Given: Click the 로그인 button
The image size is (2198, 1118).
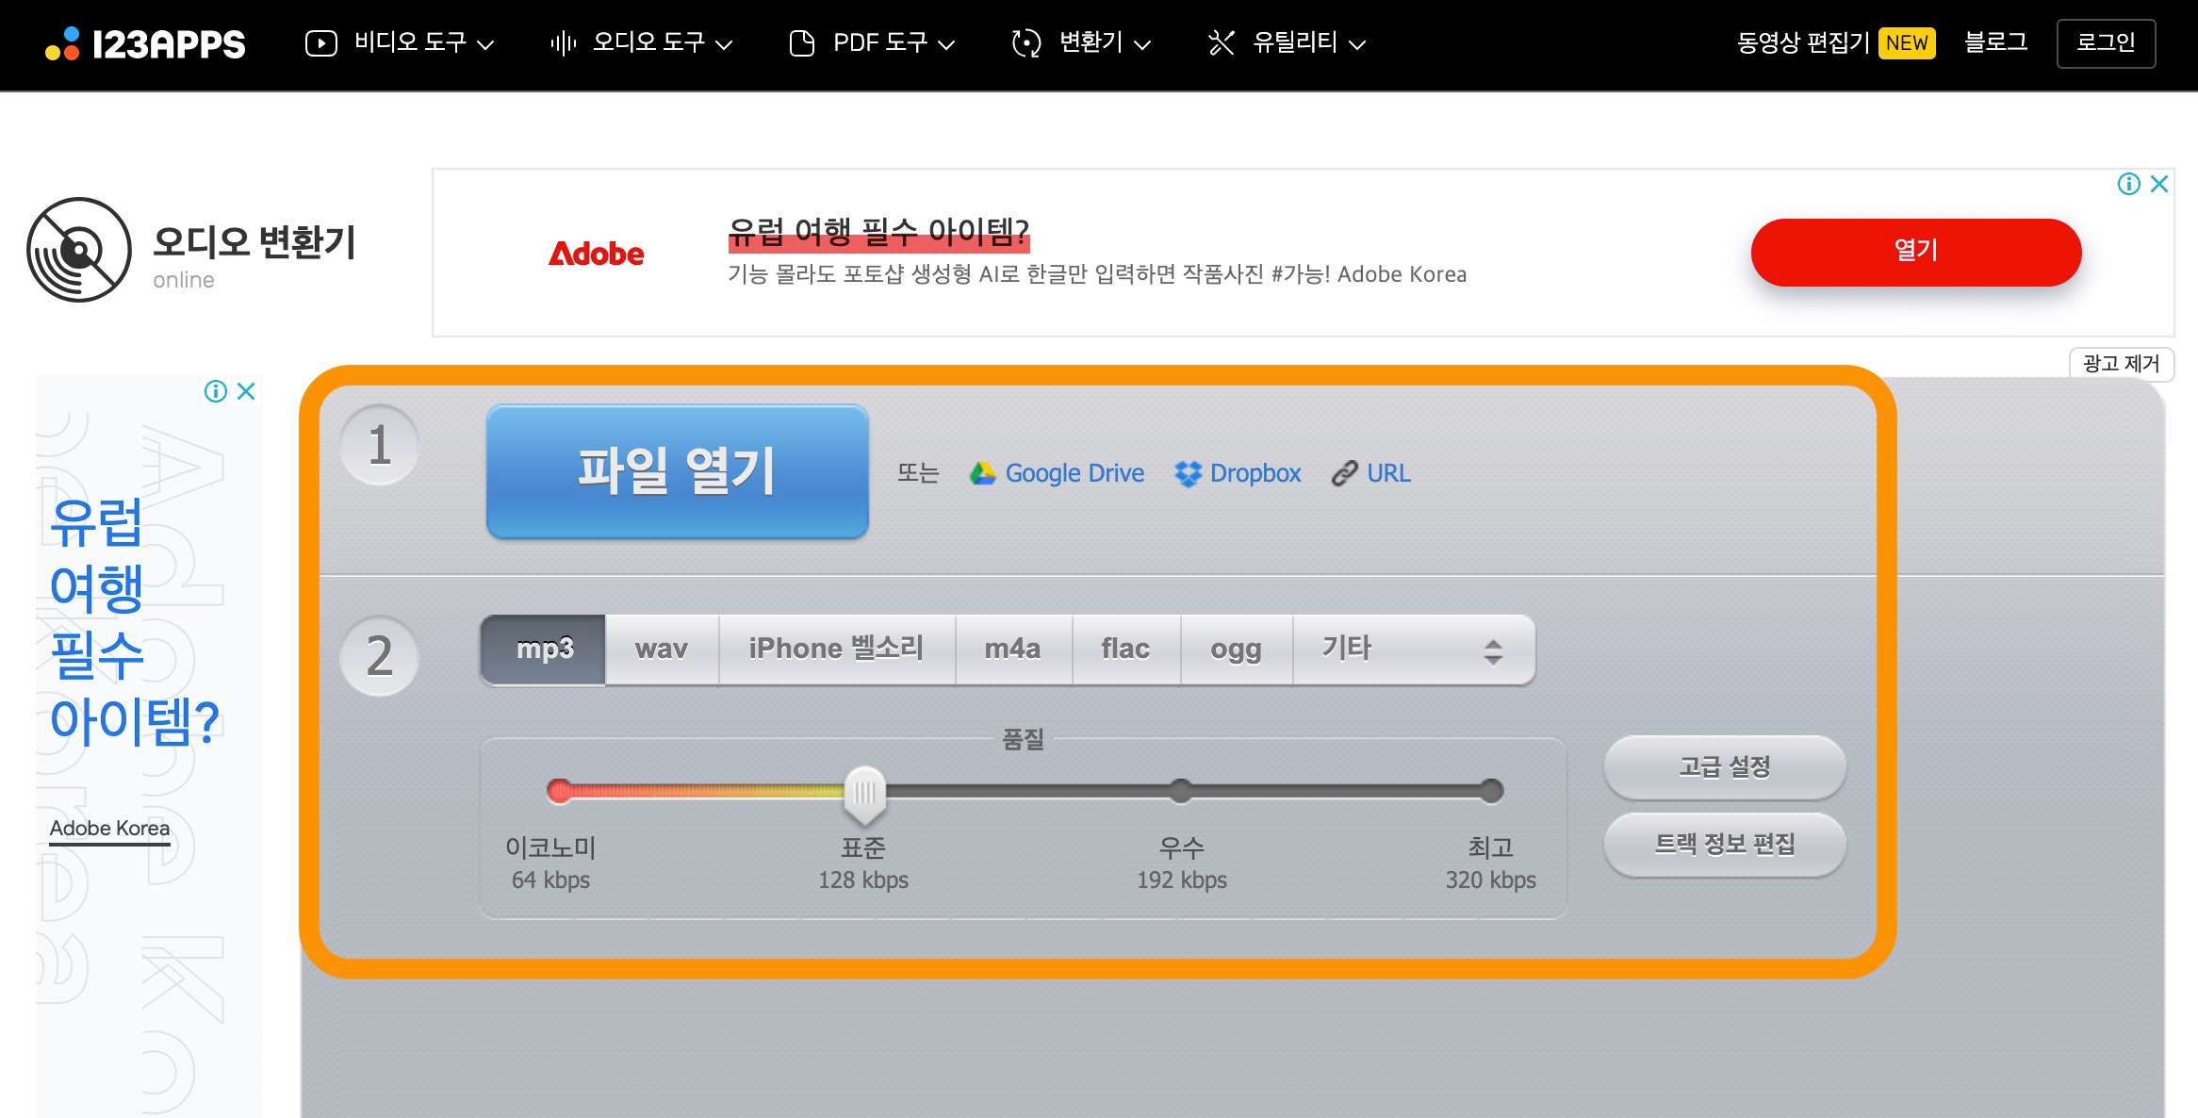Looking at the screenshot, I should coord(2106,43).
